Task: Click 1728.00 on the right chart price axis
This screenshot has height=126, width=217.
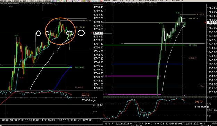Action: click(212, 92)
